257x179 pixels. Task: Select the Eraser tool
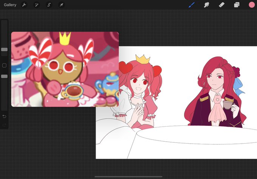tap(221, 5)
